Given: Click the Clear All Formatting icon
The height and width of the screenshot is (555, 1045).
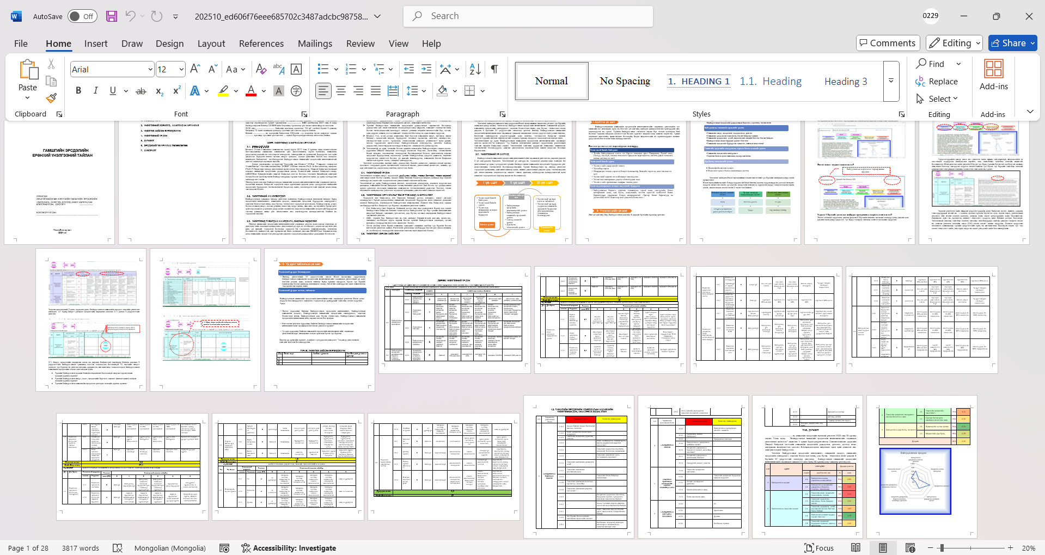Looking at the screenshot, I should pyautogui.click(x=261, y=69).
